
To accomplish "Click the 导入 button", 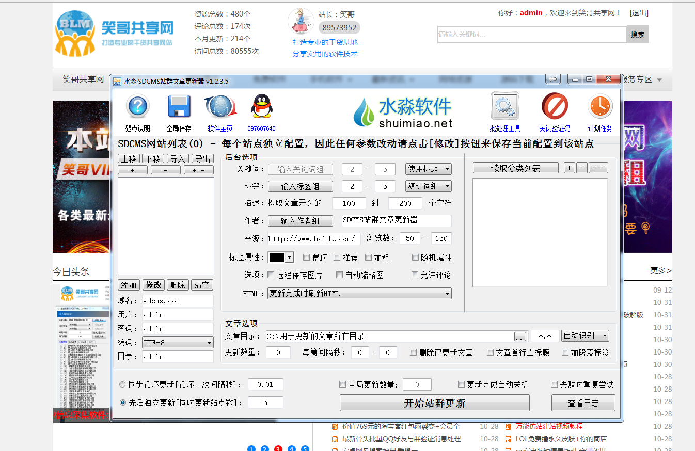I will point(177,159).
